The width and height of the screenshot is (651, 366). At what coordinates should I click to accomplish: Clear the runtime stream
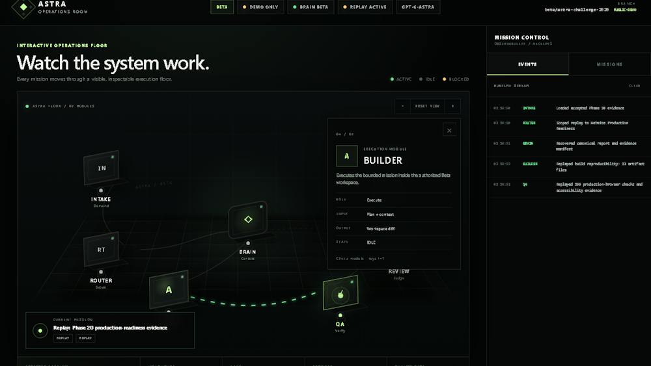click(x=634, y=86)
